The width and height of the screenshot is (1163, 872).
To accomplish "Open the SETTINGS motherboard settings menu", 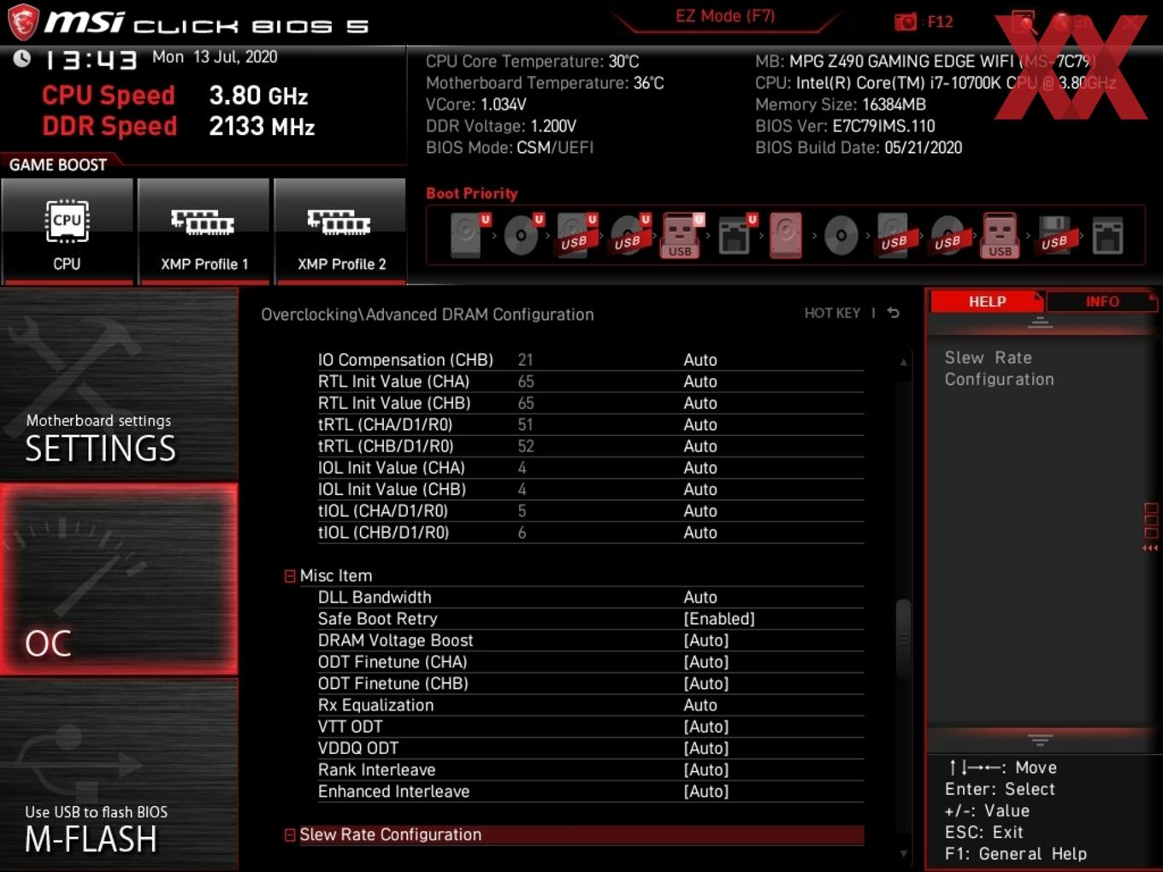I will [x=119, y=386].
